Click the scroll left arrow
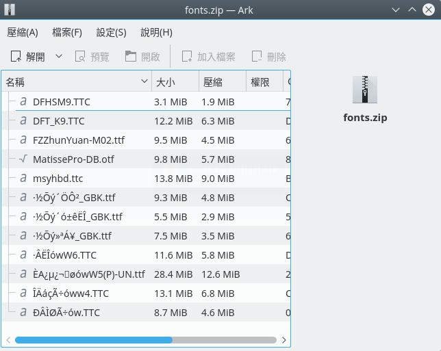 click(8, 340)
